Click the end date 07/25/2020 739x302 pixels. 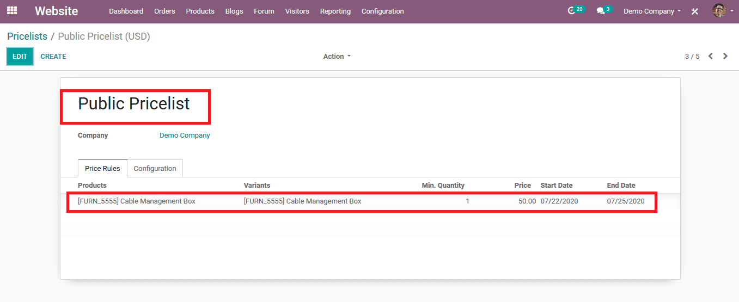click(626, 201)
